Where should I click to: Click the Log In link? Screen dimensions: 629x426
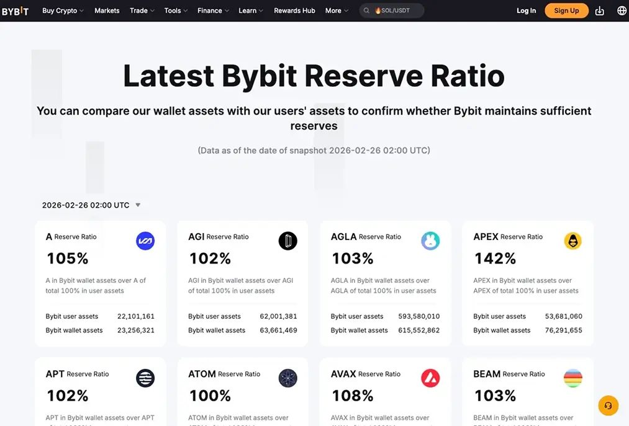(526, 11)
